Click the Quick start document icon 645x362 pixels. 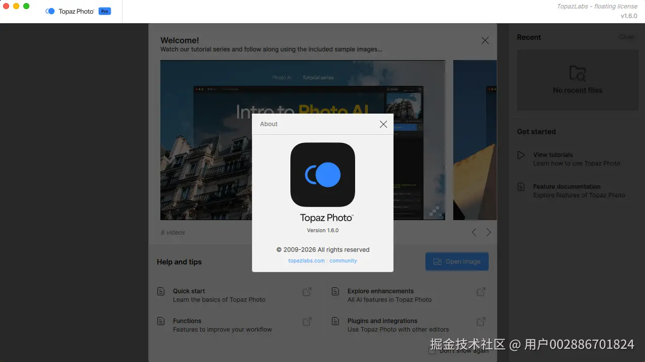tap(161, 291)
